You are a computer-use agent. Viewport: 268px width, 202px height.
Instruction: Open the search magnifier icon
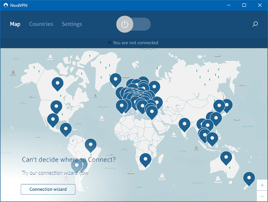click(x=255, y=24)
